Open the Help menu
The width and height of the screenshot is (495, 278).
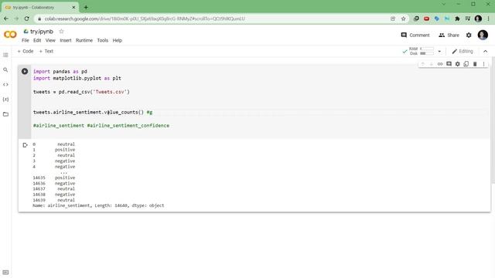118,40
